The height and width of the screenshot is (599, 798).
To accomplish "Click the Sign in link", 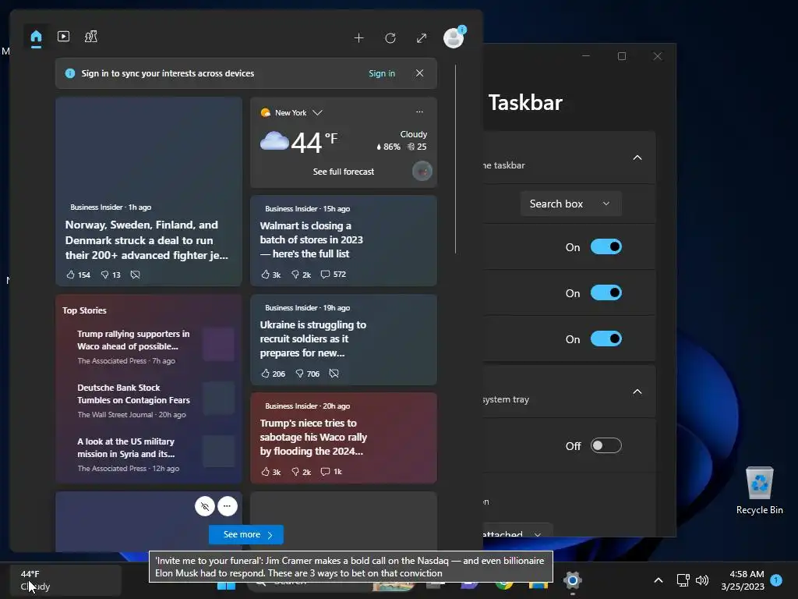I will pyautogui.click(x=382, y=73).
